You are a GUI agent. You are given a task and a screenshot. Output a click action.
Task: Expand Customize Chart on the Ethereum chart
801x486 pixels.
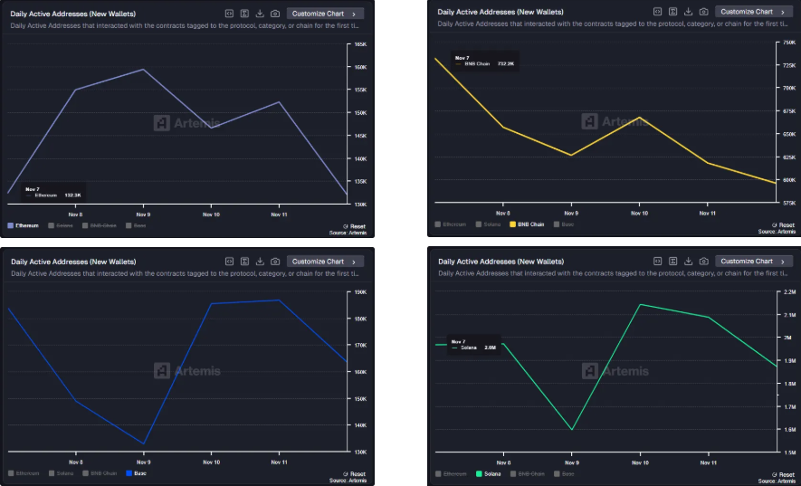point(326,14)
